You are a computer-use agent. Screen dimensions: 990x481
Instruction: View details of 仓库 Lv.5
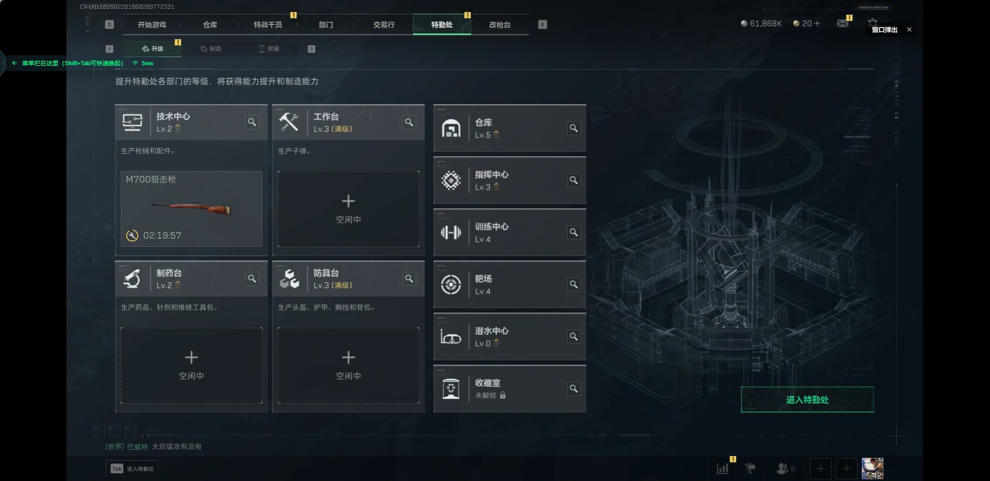pos(574,128)
